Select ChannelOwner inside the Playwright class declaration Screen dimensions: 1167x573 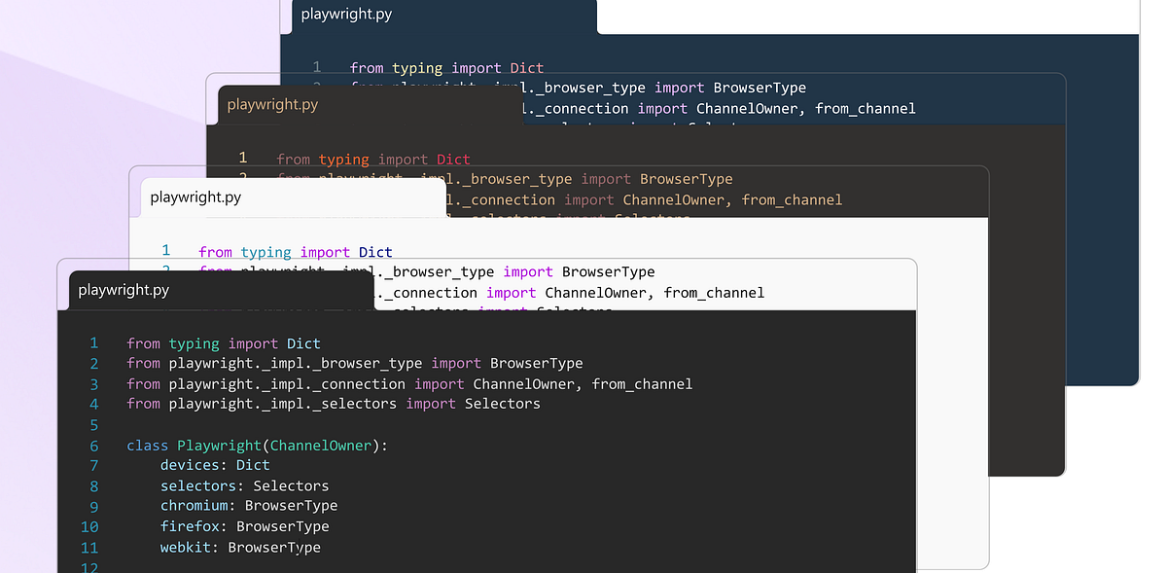321,445
